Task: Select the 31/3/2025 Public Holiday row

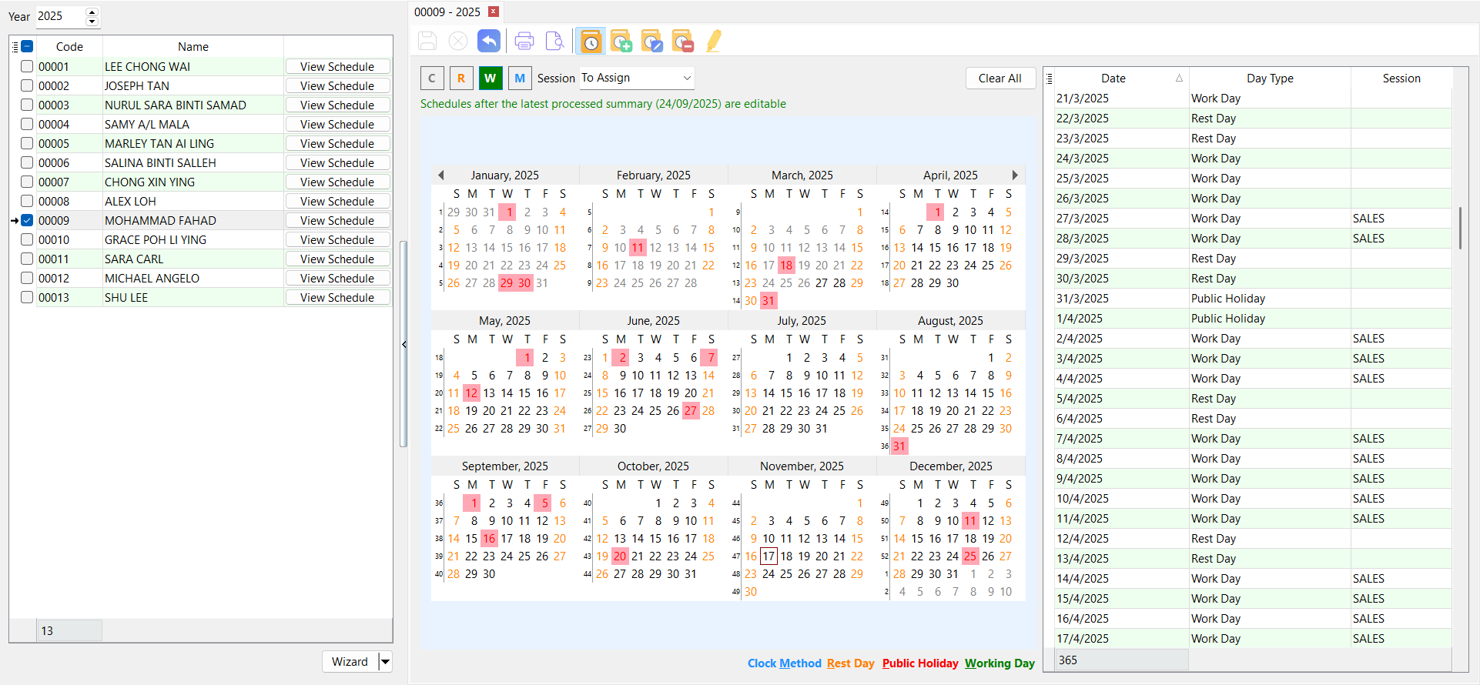Action: pos(1253,299)
